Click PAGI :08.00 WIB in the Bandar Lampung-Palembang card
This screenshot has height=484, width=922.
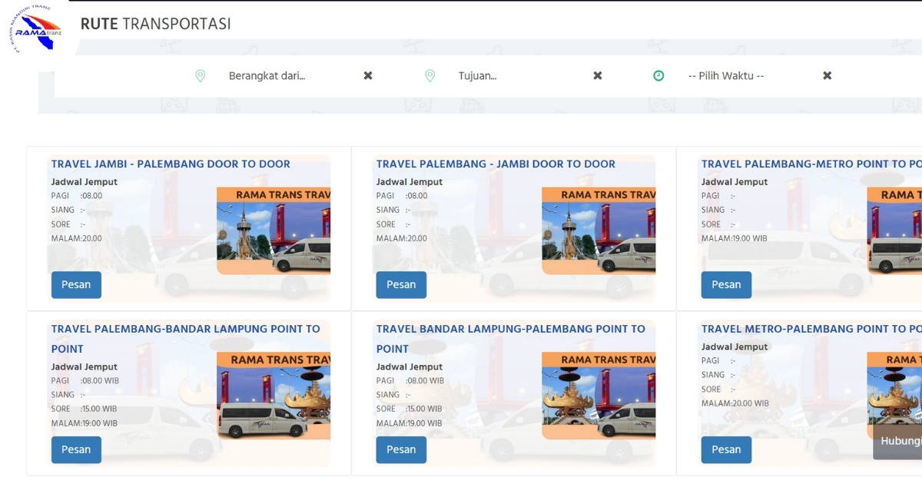[x=410, y=381]
